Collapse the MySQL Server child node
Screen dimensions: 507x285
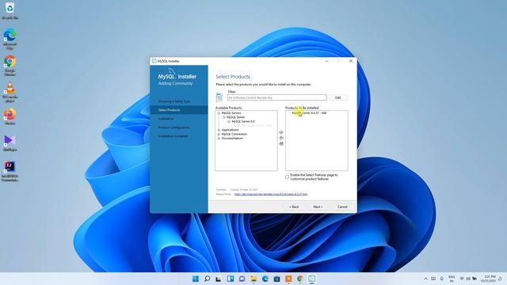click(223, 117)
